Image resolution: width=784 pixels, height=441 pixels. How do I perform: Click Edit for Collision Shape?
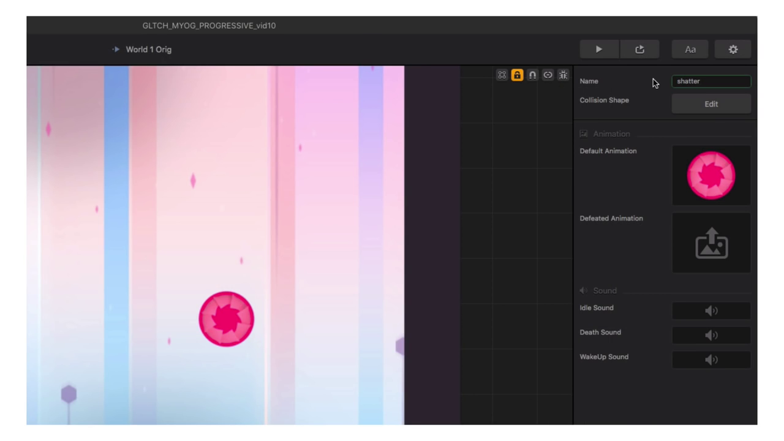(x=711, y=104)
